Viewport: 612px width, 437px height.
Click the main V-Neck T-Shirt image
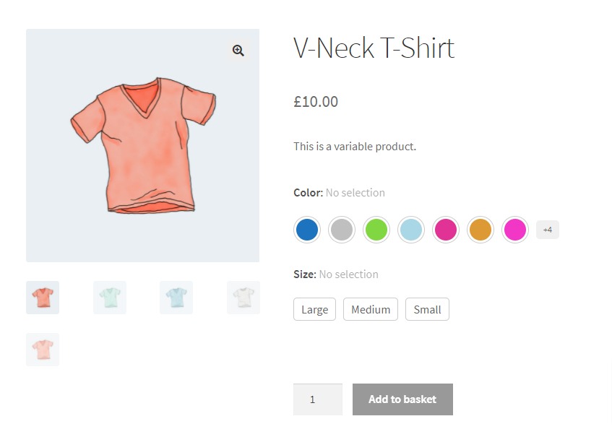pyautogui.click(x=142, y=144)
